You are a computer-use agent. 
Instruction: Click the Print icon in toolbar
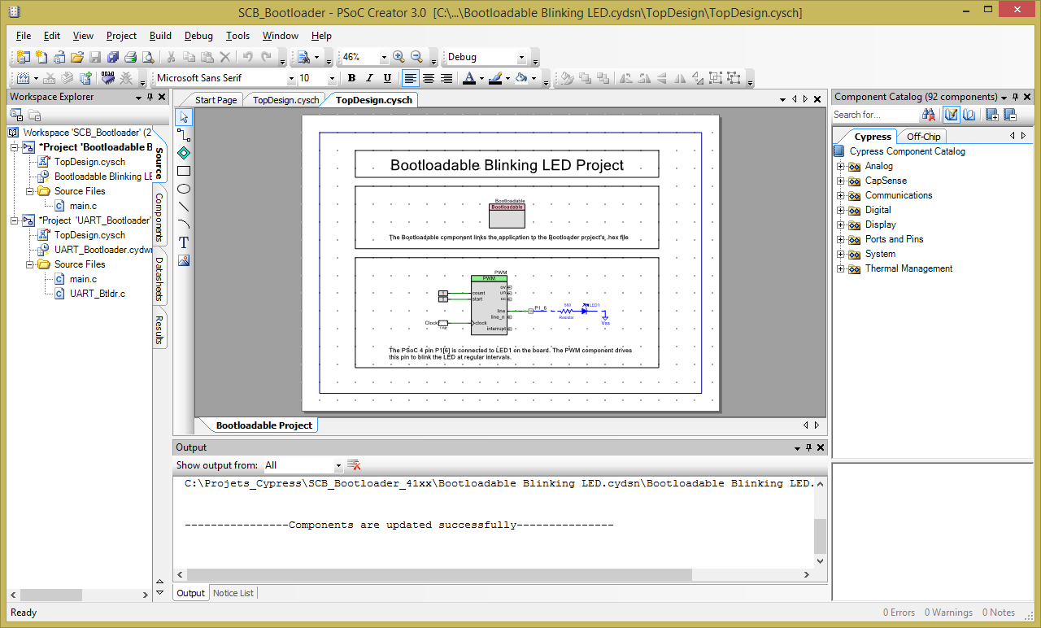(130, 57)
